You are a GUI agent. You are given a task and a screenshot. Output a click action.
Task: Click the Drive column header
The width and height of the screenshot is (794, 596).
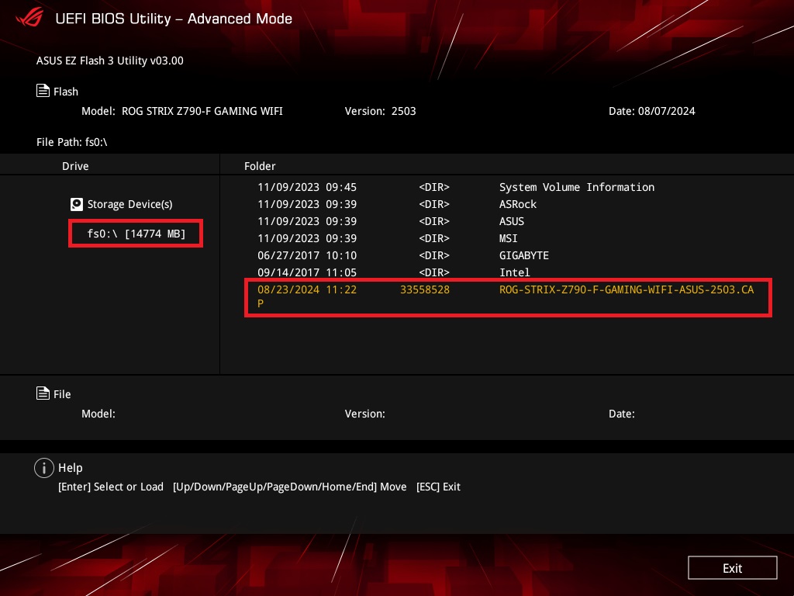pos(75,166)
